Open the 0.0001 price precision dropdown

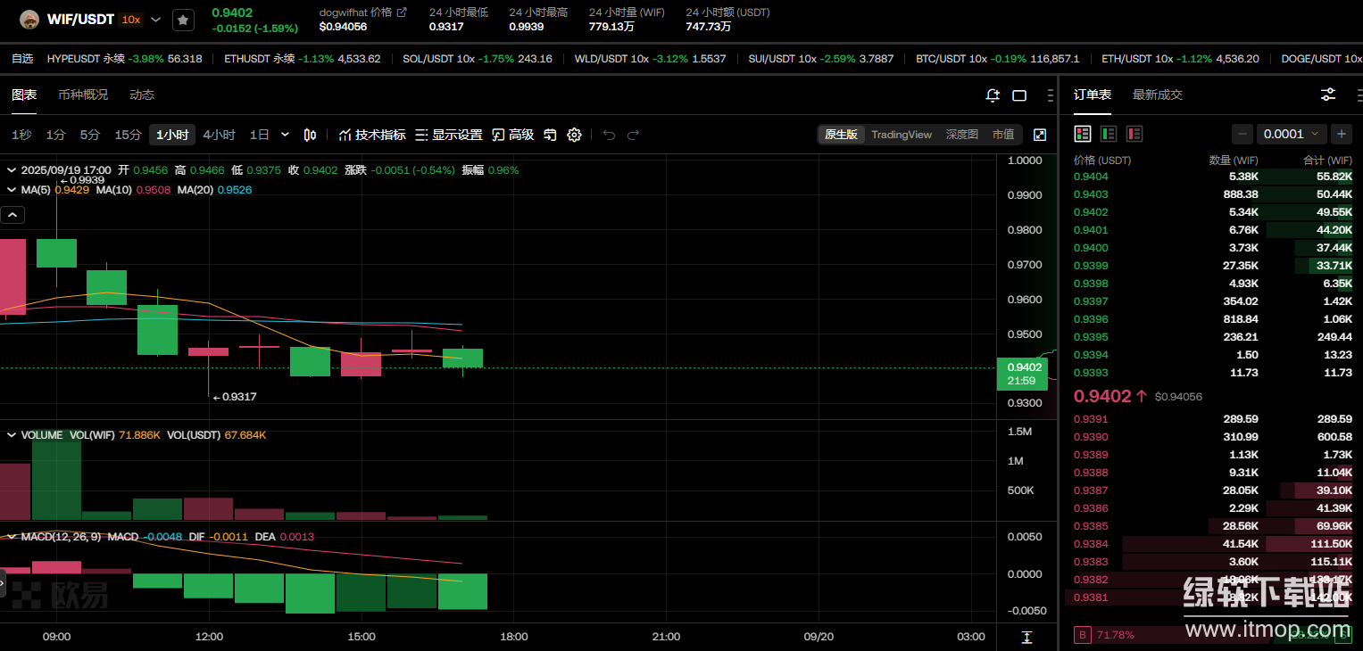tap(1292, 134)
